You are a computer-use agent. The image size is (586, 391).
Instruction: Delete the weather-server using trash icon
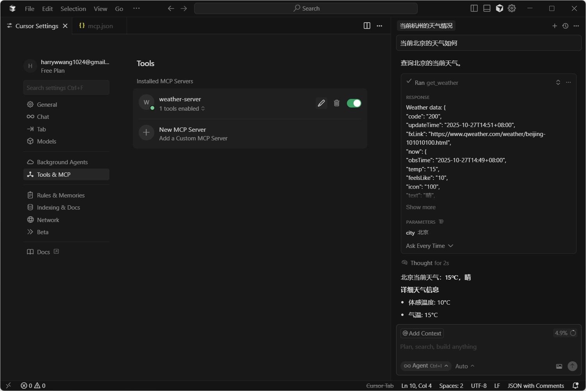[336, 103]
